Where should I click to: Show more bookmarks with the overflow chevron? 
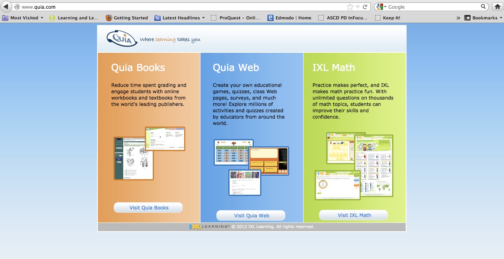(x=458, y=18)
